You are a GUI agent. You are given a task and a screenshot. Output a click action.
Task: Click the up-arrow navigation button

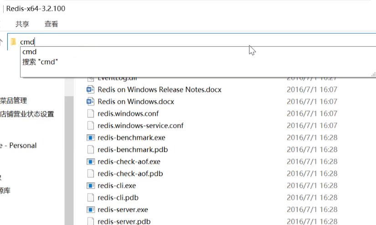(1, 42)
